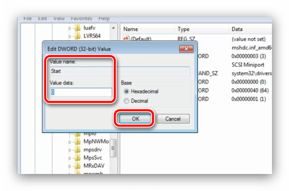Click the tree pane scrollbar thumb
The image size is (289, 191).
[x=113, y=148]
